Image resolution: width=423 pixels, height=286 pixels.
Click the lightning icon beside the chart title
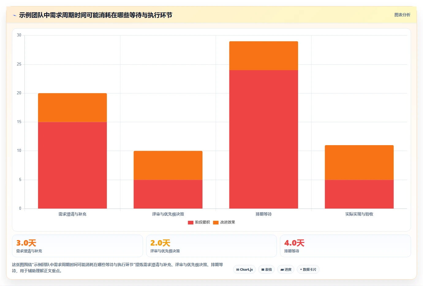pos(14,15)
